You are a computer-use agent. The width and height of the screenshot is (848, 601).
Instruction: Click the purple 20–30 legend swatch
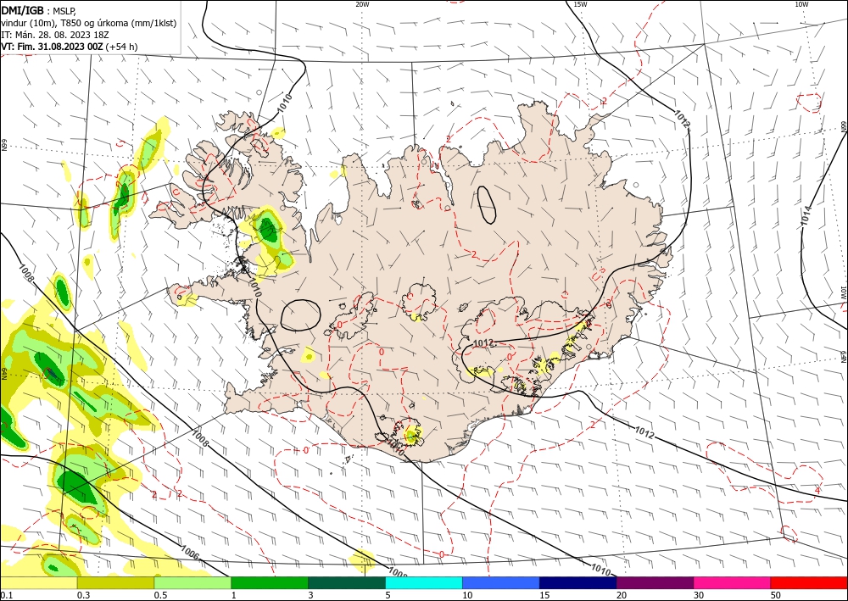(655, 582)
